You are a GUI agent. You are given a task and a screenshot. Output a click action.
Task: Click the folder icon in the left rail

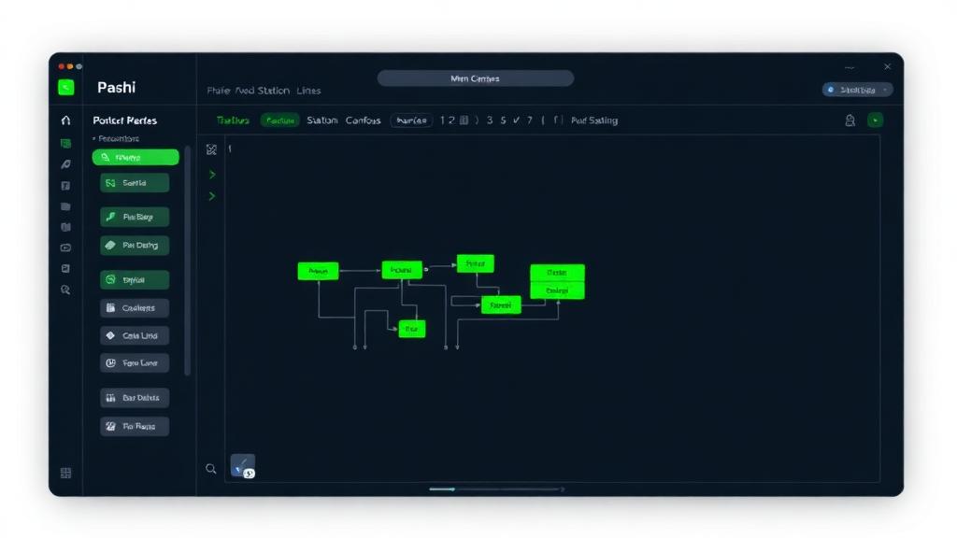coord(65,206)
